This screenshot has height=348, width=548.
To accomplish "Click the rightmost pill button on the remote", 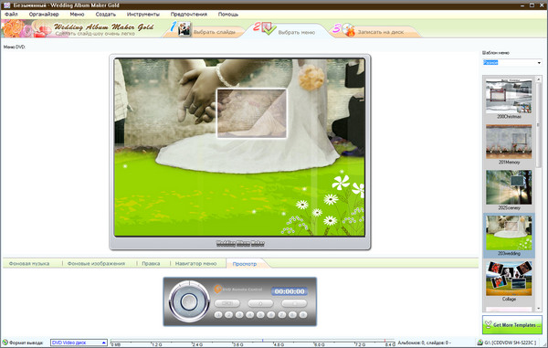I will 294,303.
